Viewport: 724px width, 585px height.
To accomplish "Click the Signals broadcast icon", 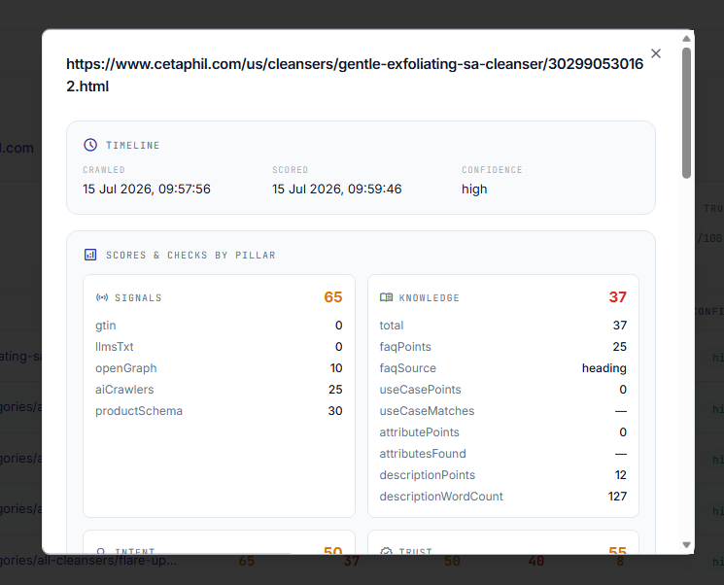I will click(102, 297).
